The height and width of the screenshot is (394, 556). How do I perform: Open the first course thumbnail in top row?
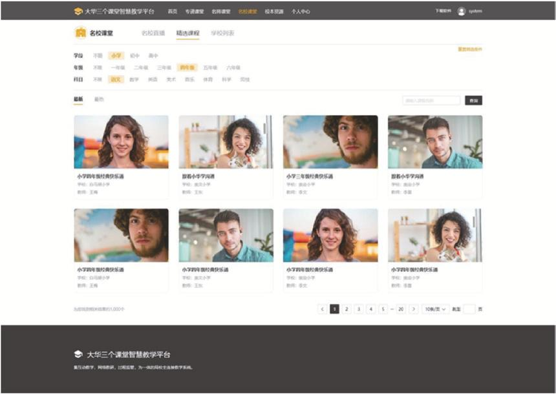(121, 141)
